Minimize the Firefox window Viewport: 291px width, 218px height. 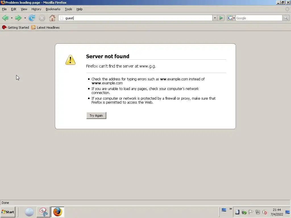click(278, 2)
